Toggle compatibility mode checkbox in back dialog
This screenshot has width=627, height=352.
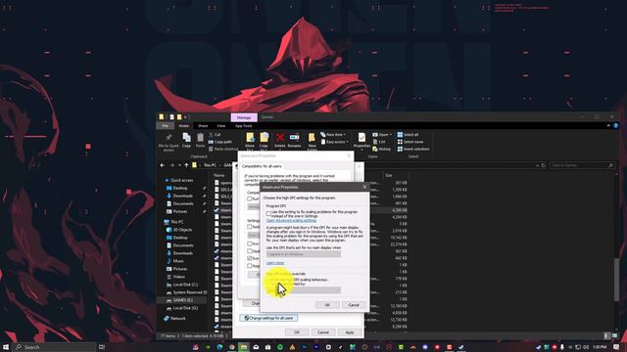click(250, 198)
